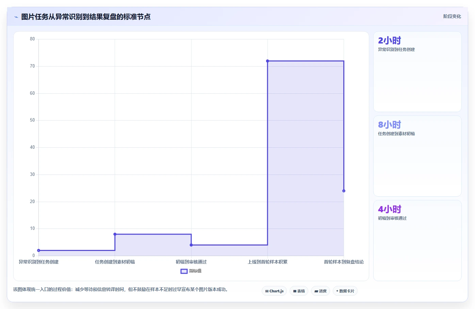The width and height of the screenshot is (475, 309).
Task: Click the 指标值 legend label
Action: pyautogui.click(x=195, y=271)
